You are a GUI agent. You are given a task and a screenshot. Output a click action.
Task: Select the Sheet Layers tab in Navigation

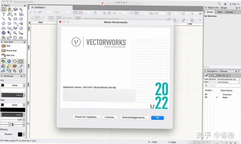click(x=215, y=75)
